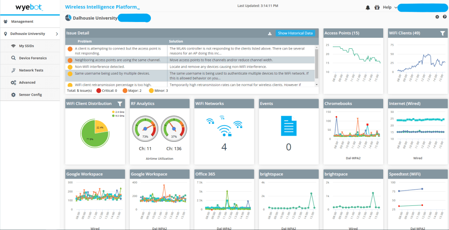Viewport: 449px width, 230px height.
Task: Click Show Historical Data button
Action: pos(295,33)
